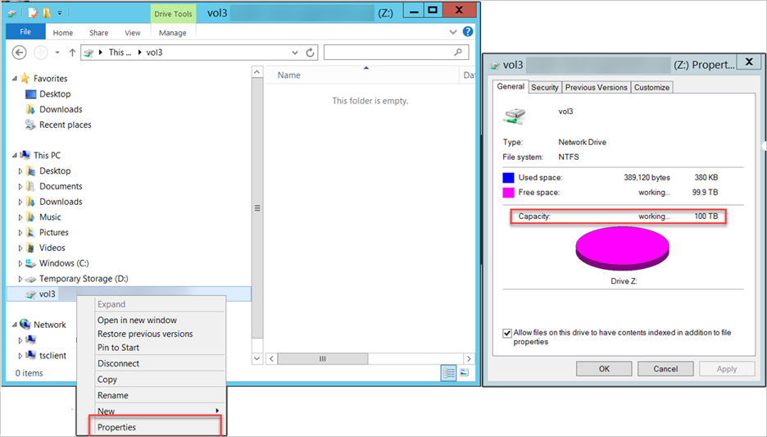The width and height of the screenshot is (767, 437).
Task: Expand Documents under This PC
Action: pyautogui.click(x=20, y=186)
